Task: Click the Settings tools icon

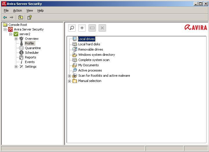Action: pyautogui.click(x=21, y=67)
